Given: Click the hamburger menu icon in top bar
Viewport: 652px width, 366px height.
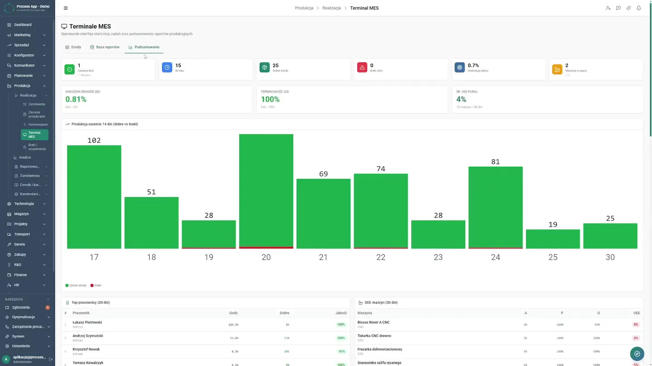Looking at the screenshot, I should tap(66, 8).
